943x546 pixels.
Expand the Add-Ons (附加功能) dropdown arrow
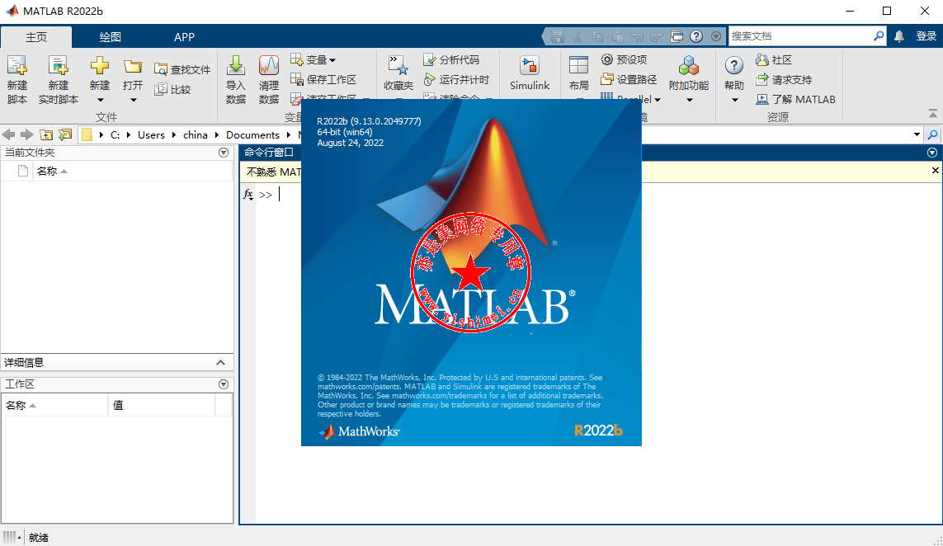tap(689, 100)
